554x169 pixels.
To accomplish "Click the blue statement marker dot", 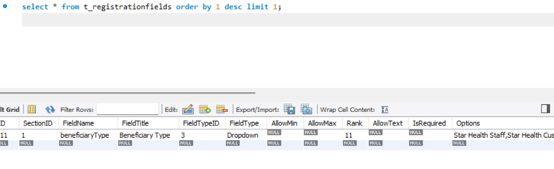I will point(5,7).
